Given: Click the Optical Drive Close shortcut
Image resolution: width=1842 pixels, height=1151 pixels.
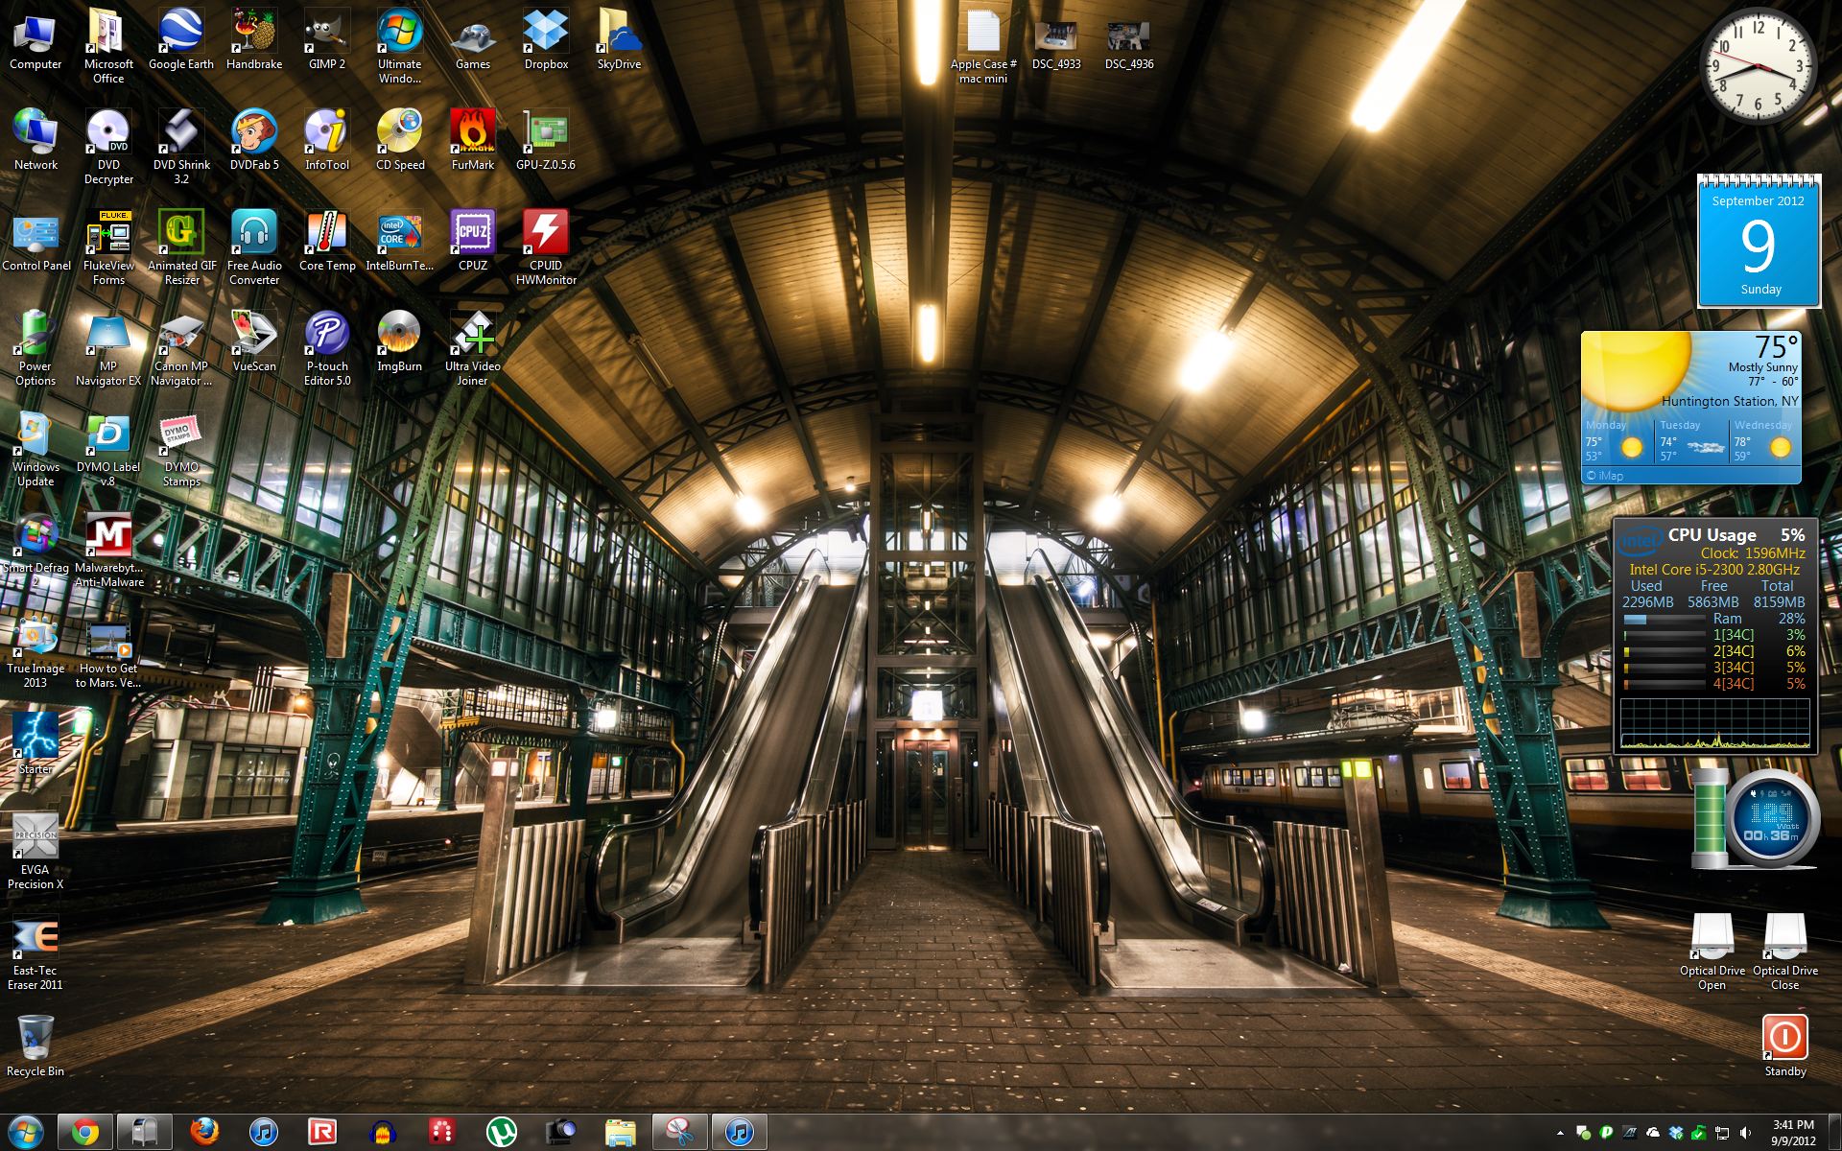Looking at the screenshot, I should point(1785,952).
